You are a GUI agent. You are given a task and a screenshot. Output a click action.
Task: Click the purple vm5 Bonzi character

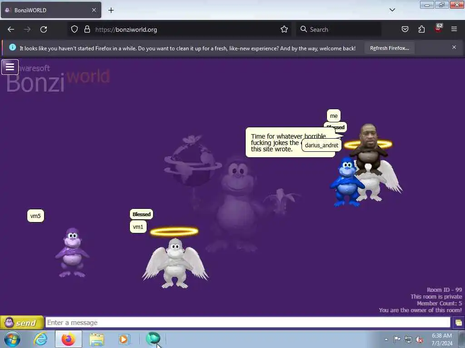point(72,252)
